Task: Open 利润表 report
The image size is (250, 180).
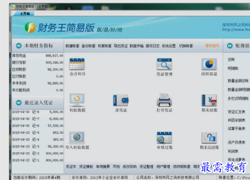Action: (233, 151)
